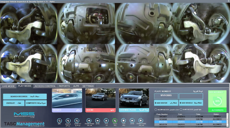Viewport: 230px width, 128px height.
Task: Click the TASC Management logo
Action: pos(24,124)
